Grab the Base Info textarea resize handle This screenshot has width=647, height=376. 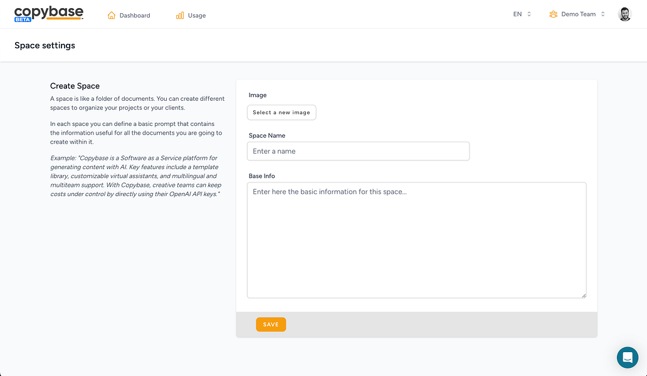pyautogui.click(x=584, y=295)
